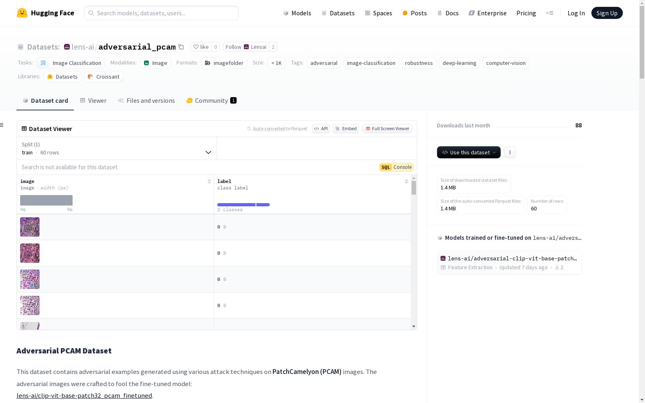Select the deep-learning tag
The image size is (645, 403).
pos(459,63)
